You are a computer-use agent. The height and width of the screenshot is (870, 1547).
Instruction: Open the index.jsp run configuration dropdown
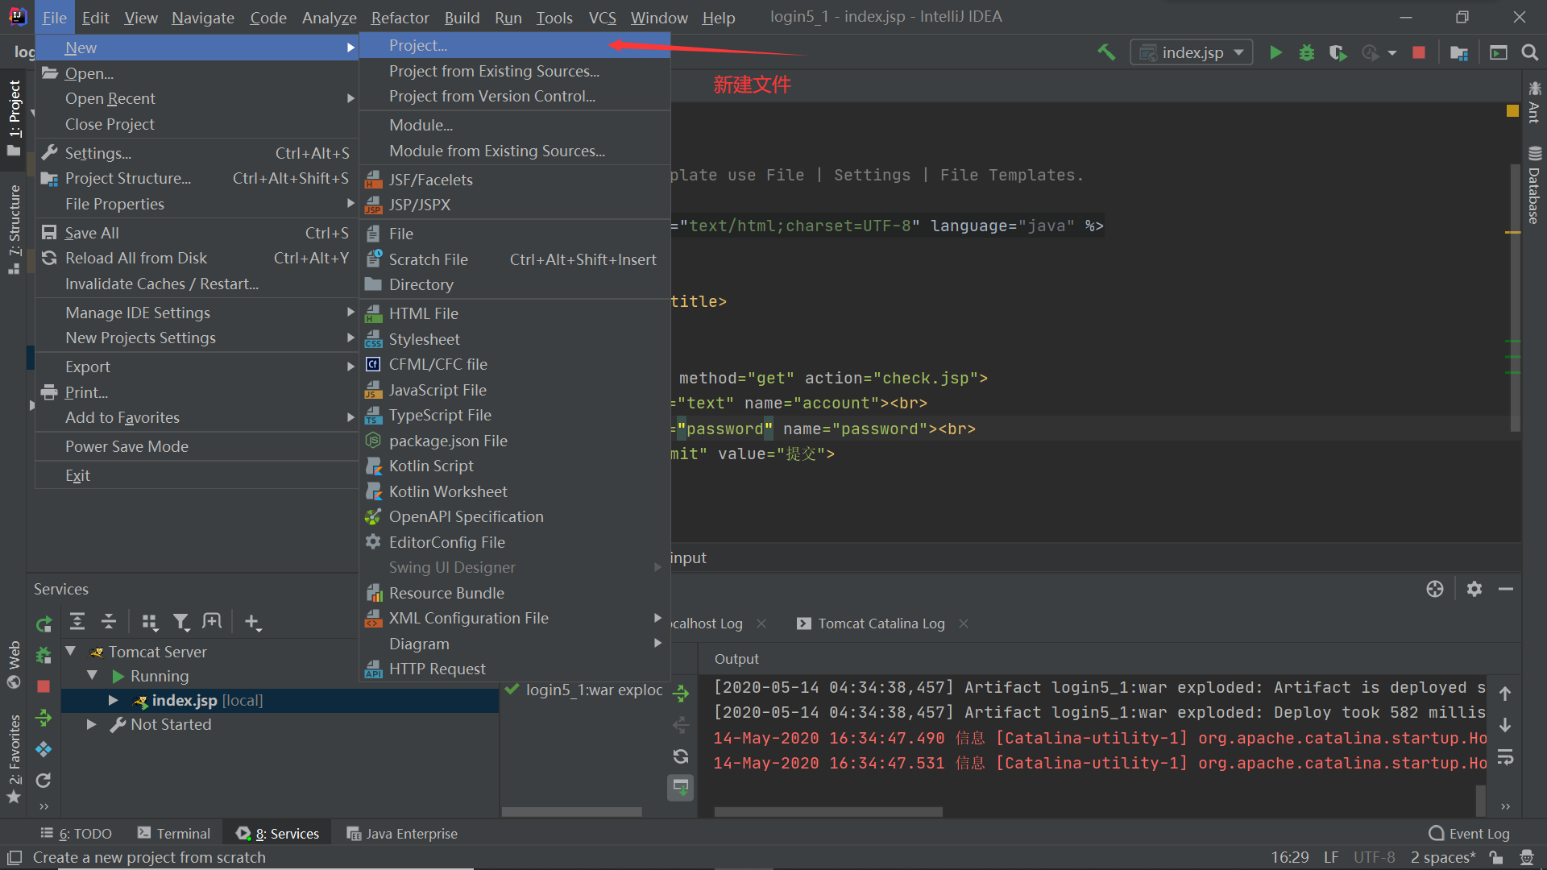1192,53
